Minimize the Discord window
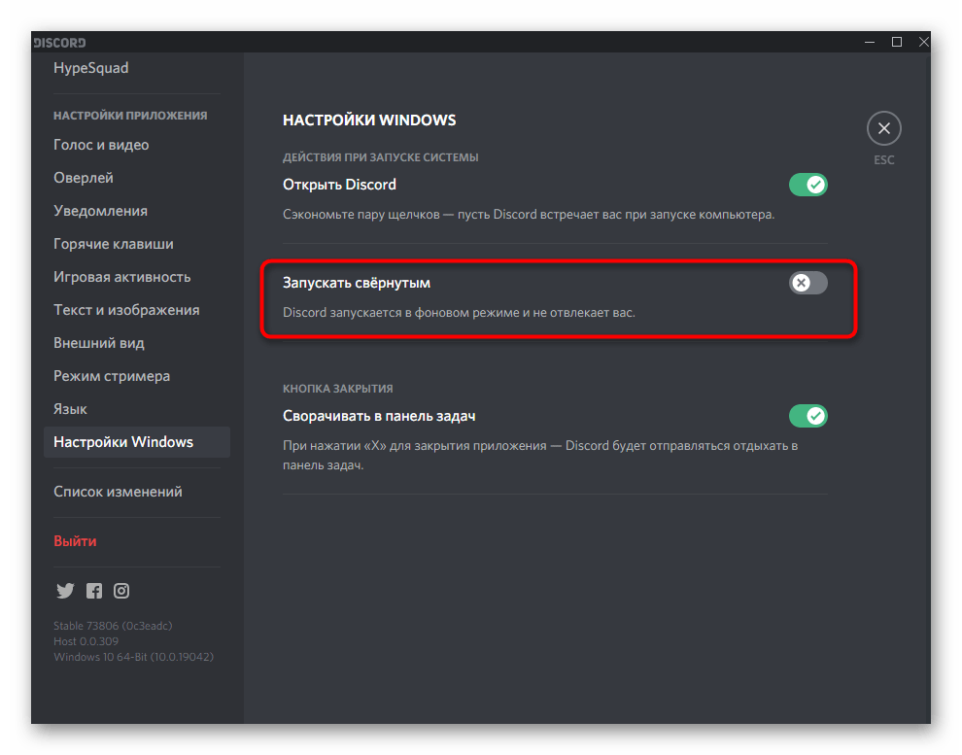The image size is (962, 755). (870, 42)
